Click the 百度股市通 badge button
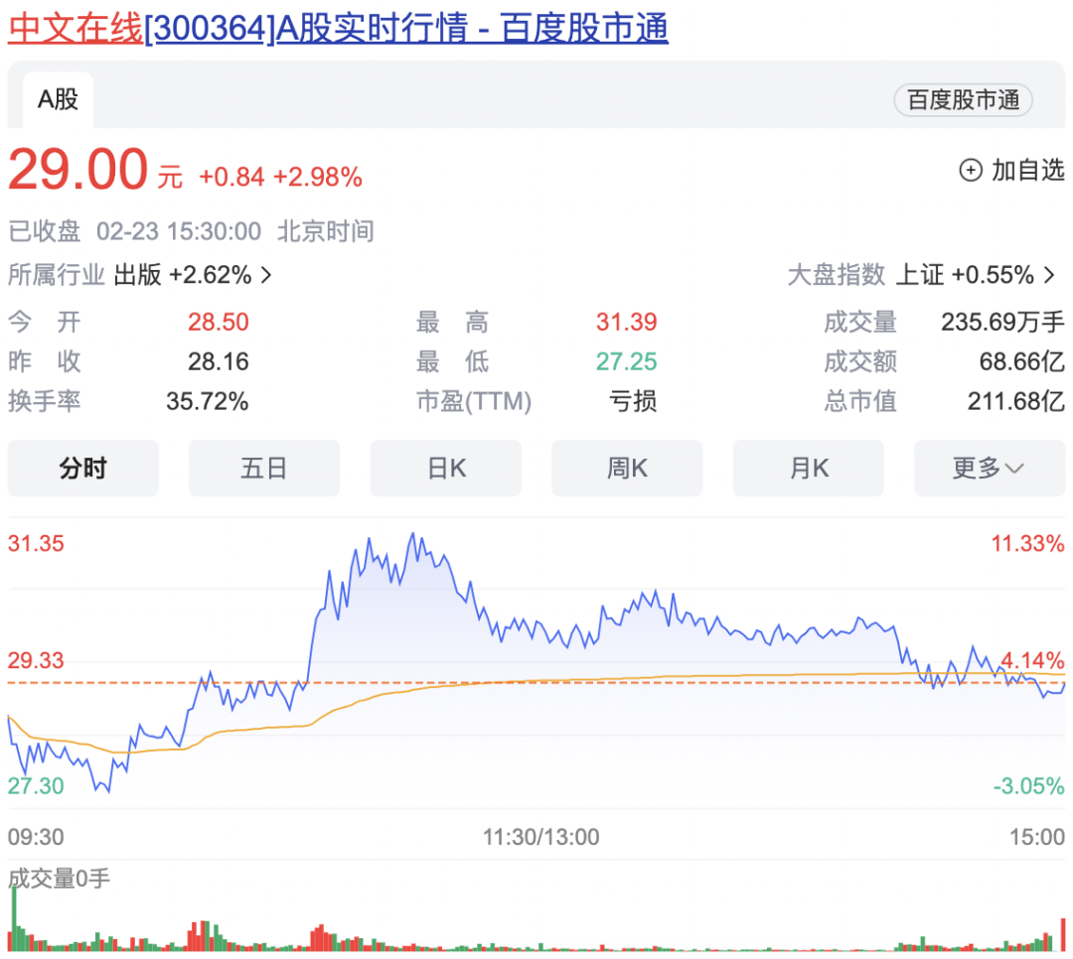 click(x=963, y=100)
